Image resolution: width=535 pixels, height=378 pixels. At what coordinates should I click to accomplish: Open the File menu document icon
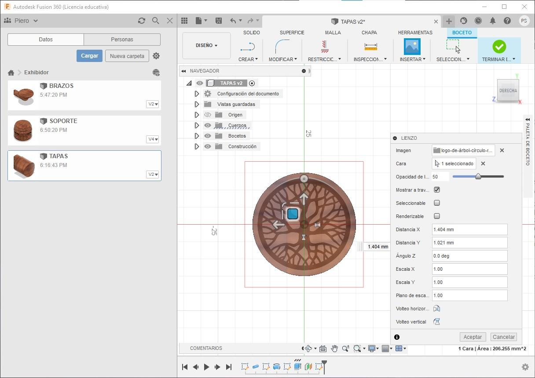click(x=199, y=21)
